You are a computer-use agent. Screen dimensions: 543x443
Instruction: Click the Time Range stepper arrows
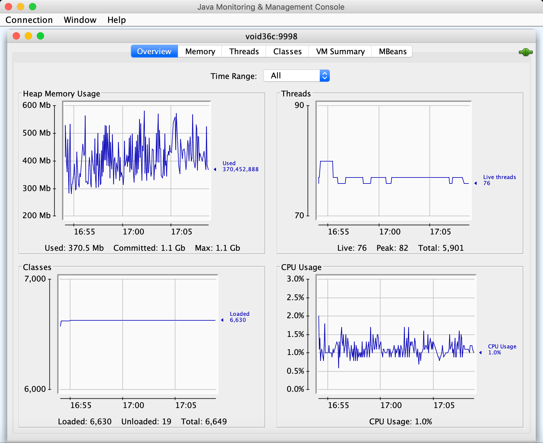pyautogui.click(x=324, y=76)
